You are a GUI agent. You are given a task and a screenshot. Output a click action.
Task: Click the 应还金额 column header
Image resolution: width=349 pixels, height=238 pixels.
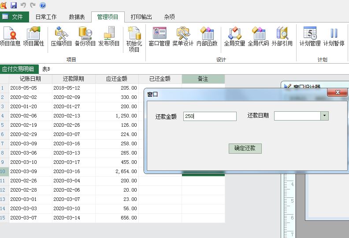(x=117, y=79)
